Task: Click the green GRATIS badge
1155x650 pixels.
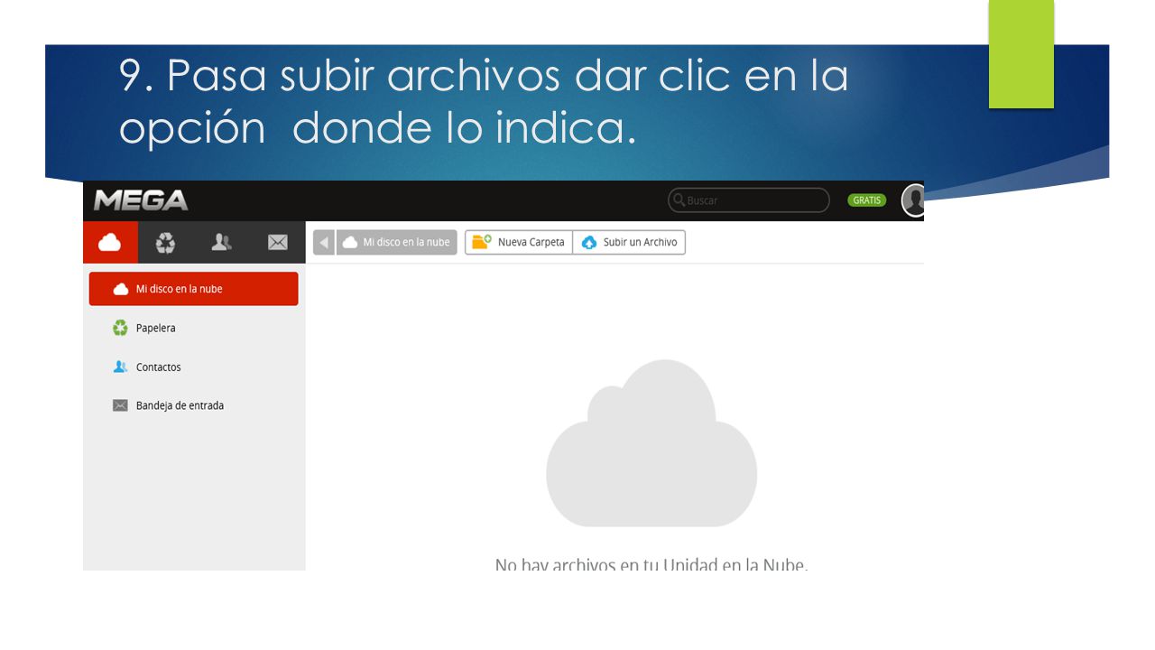Action: pyautogui.click(x=867, y=200)
